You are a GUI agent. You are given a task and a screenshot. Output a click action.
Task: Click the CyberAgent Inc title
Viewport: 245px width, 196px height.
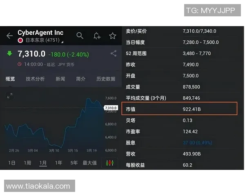40,33
